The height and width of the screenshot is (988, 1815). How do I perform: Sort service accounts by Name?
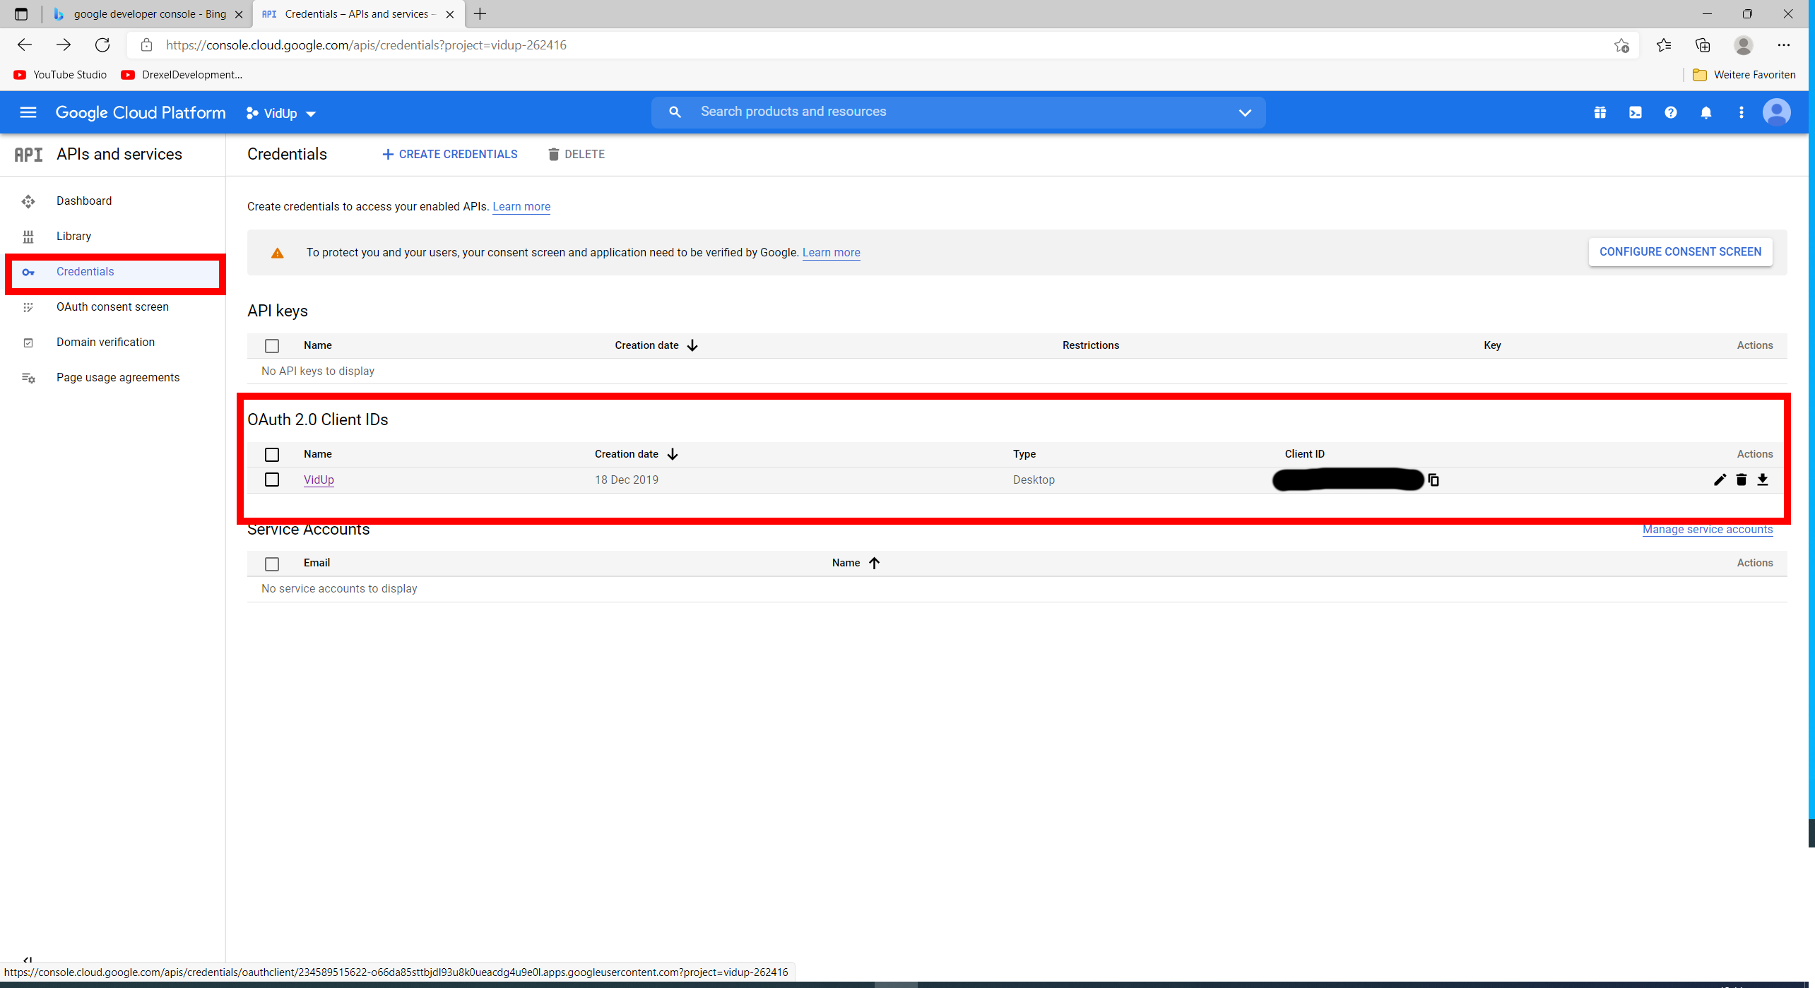click(x=856, y=563)
